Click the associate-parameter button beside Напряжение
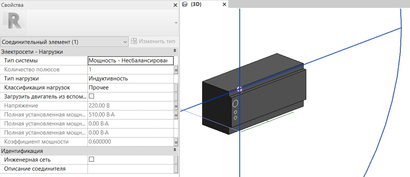This screenshot has height=177, width=410. pyautogui.click(x=176, y=106)
